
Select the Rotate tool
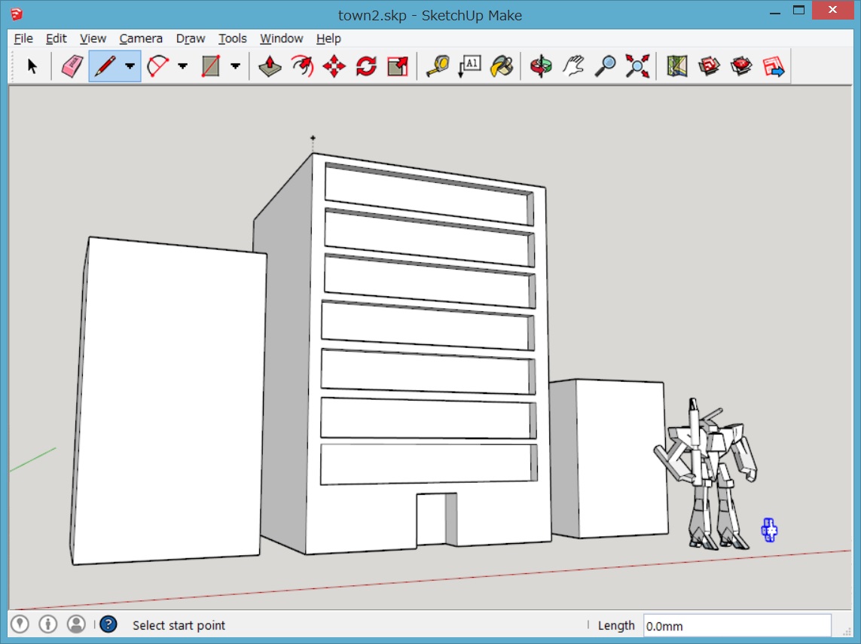[366, 66]
